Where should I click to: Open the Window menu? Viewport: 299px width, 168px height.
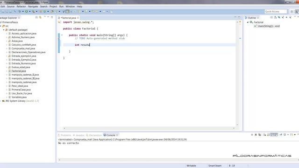pos(70,7)
